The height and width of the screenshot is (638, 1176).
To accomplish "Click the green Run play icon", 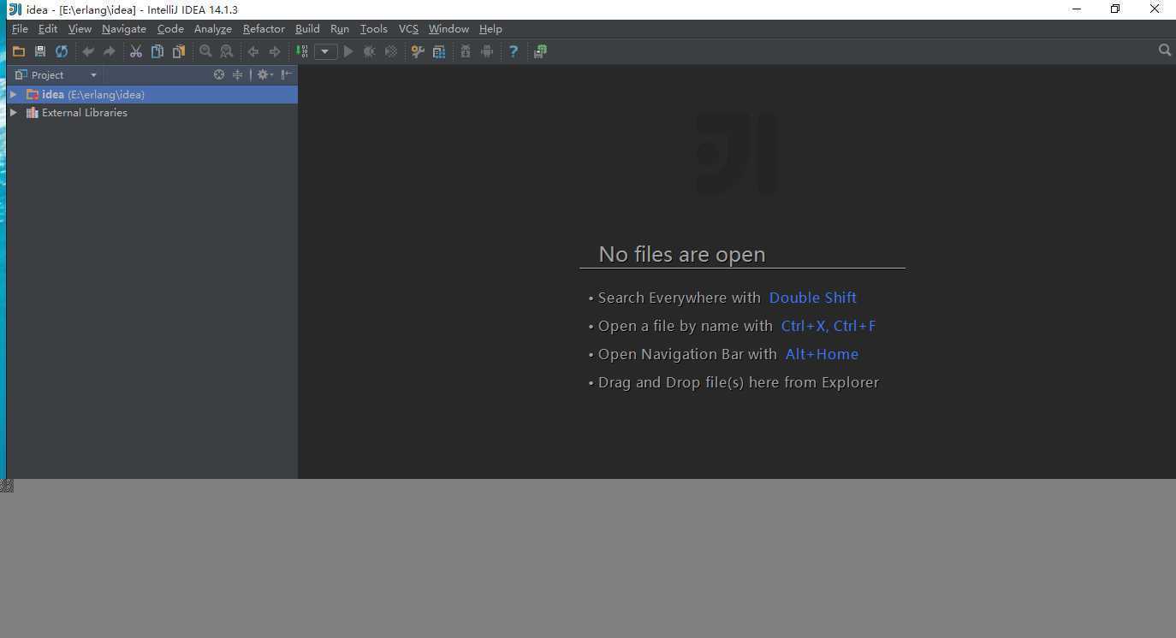I will point(348,51).
